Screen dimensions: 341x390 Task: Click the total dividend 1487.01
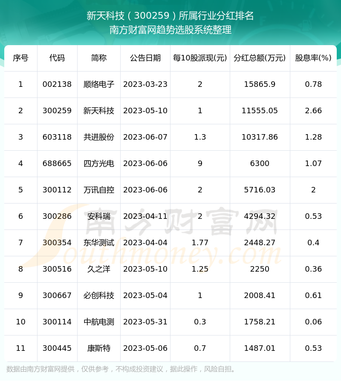click(x=260, y=348)
